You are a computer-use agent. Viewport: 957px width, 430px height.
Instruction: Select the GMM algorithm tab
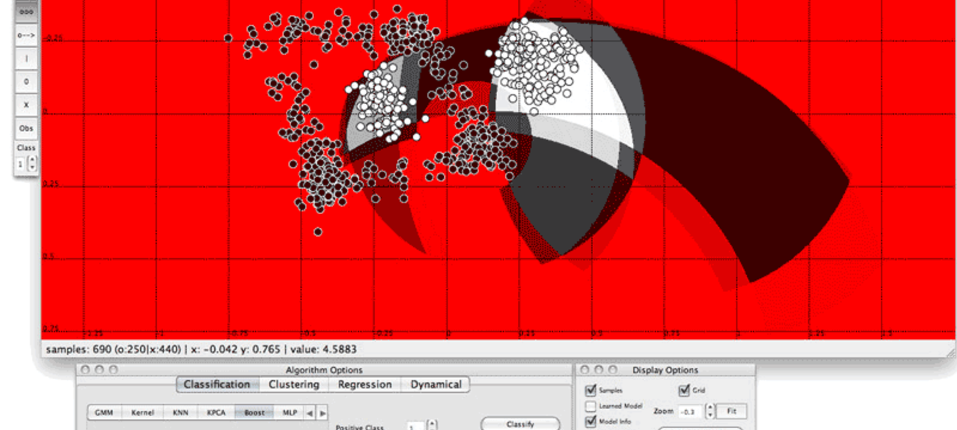[x=104, y=412]
